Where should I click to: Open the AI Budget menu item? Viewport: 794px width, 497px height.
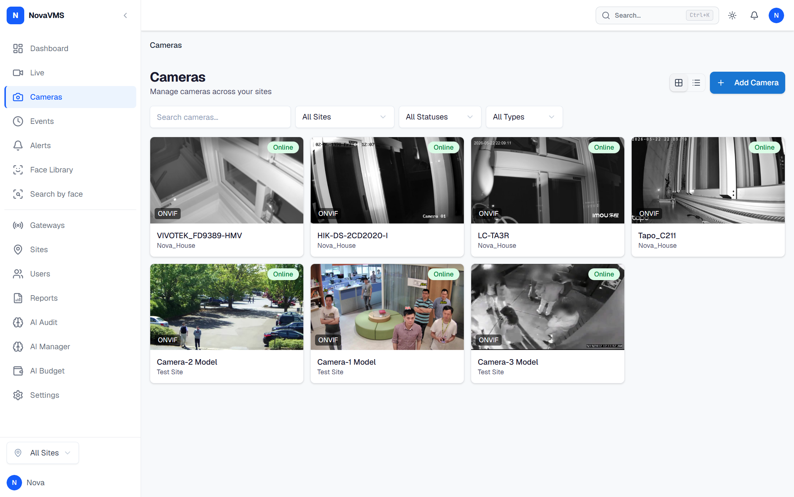71,371
